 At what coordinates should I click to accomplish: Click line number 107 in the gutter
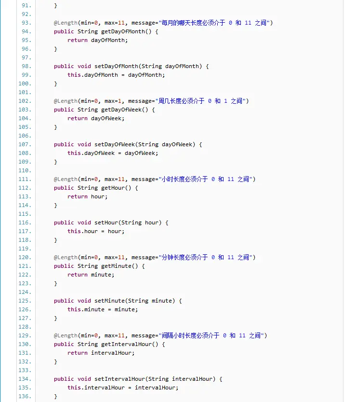click(x=25, y=144)
